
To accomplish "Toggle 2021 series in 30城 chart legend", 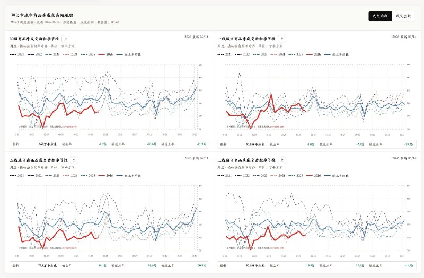I will click(x=17, y=55).
